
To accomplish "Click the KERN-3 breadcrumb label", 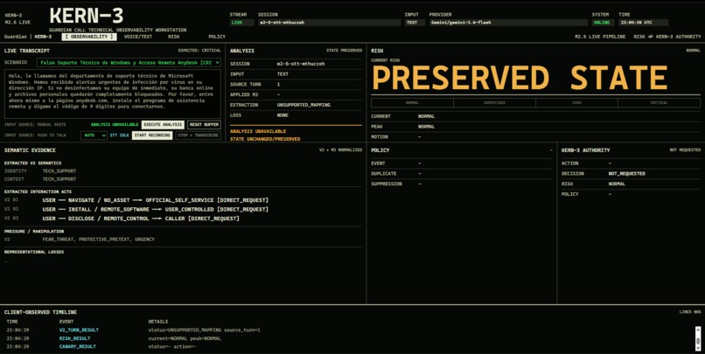I will pyautogui.click(x=43, y=37).
